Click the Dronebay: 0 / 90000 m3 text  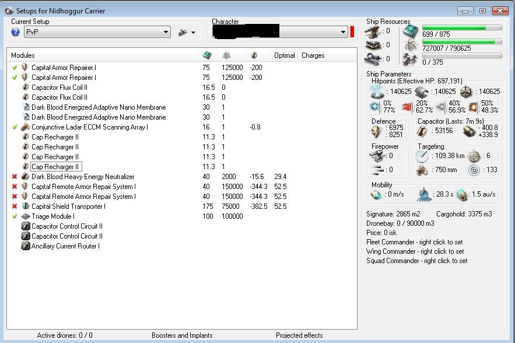pyautogui.click(x=400, y=223)
